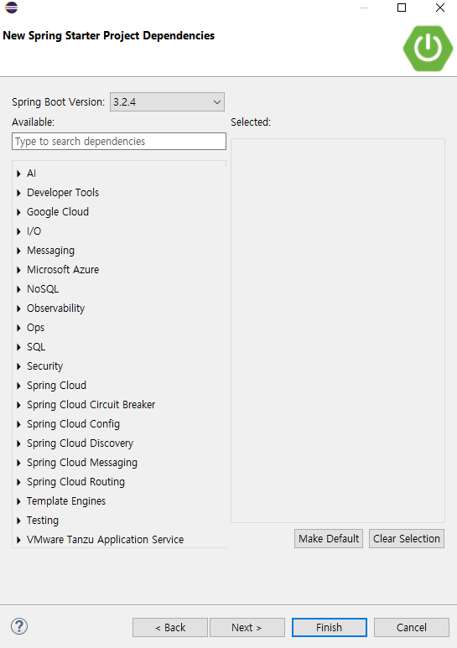Click the Spring Boot power logo
This screenshot has height=648, width=457.
coord(428,49)
